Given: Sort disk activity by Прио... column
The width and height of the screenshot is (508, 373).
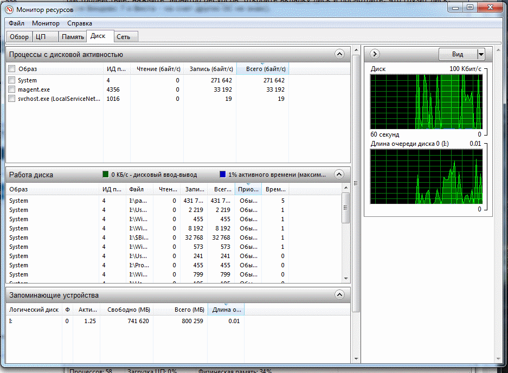Looking at the screenshot, I should pos(248,189).
